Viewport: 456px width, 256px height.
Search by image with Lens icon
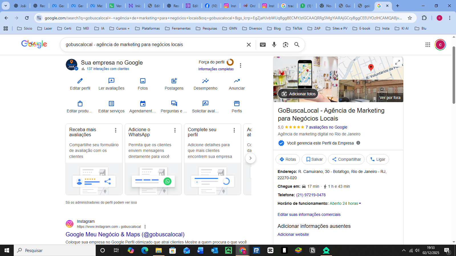click(286, 45)
